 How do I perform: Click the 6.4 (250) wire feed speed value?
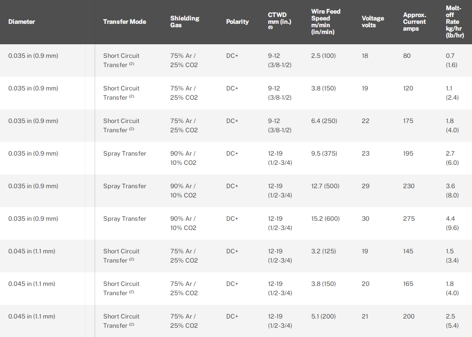click(324, 121)
